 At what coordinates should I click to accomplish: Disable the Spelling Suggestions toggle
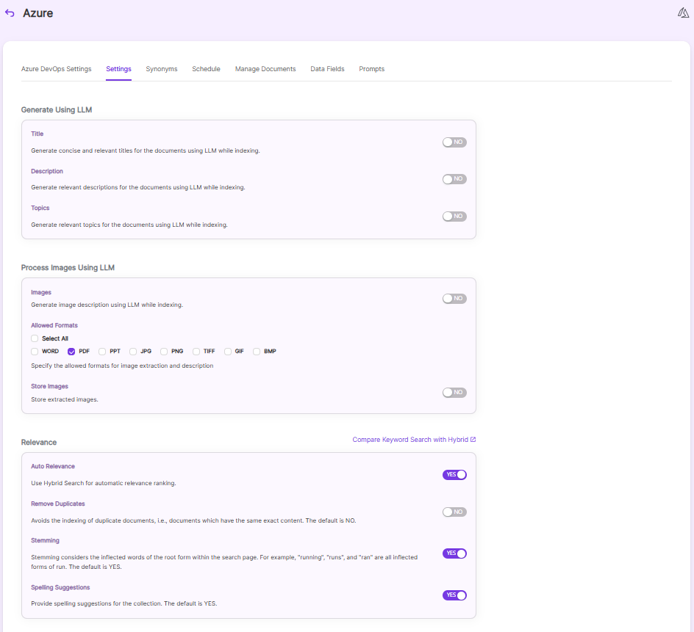pos(454,595)
